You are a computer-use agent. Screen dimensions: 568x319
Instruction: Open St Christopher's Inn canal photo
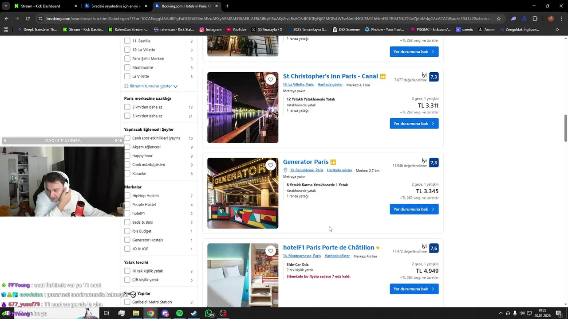[243, 107]
